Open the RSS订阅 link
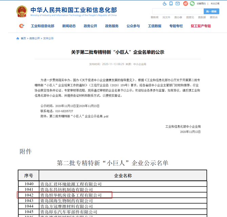 tap(215, 4)
